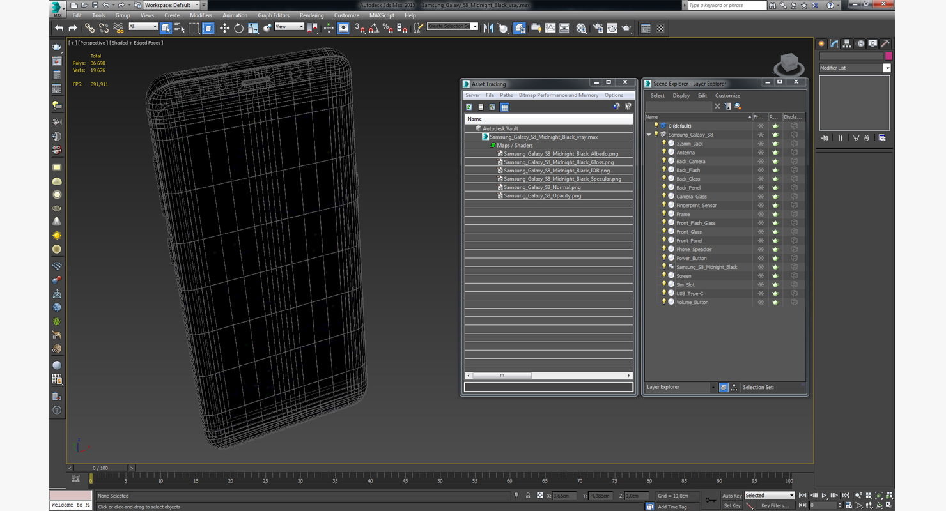Click the 0 / 100 time slider handle

pos(100,468)
